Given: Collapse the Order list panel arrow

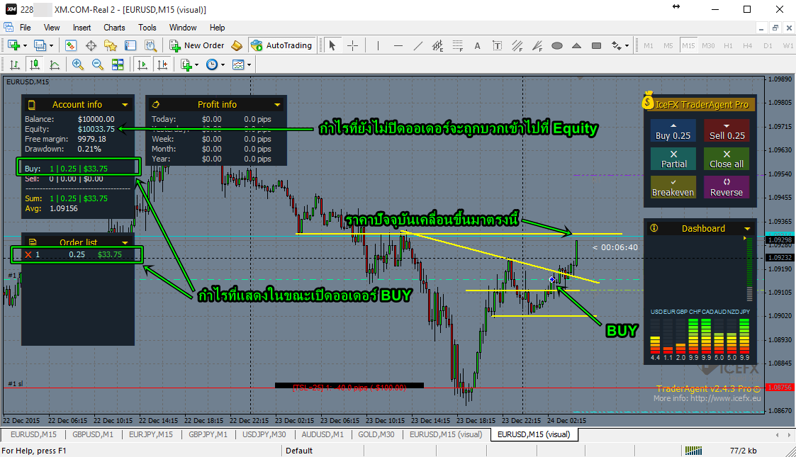Looking at the screenshot, I should 125,242.
